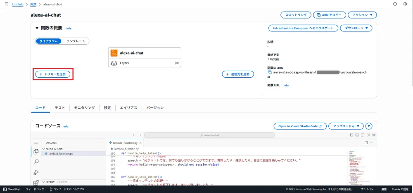Open プライバシー link in footer
413x193 pixels.
coord(368,189)
